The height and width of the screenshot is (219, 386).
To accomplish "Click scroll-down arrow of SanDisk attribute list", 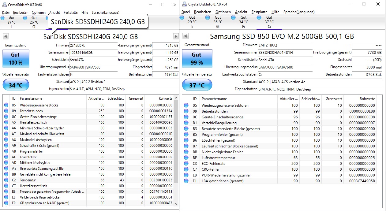I will (x=176, y=203).
